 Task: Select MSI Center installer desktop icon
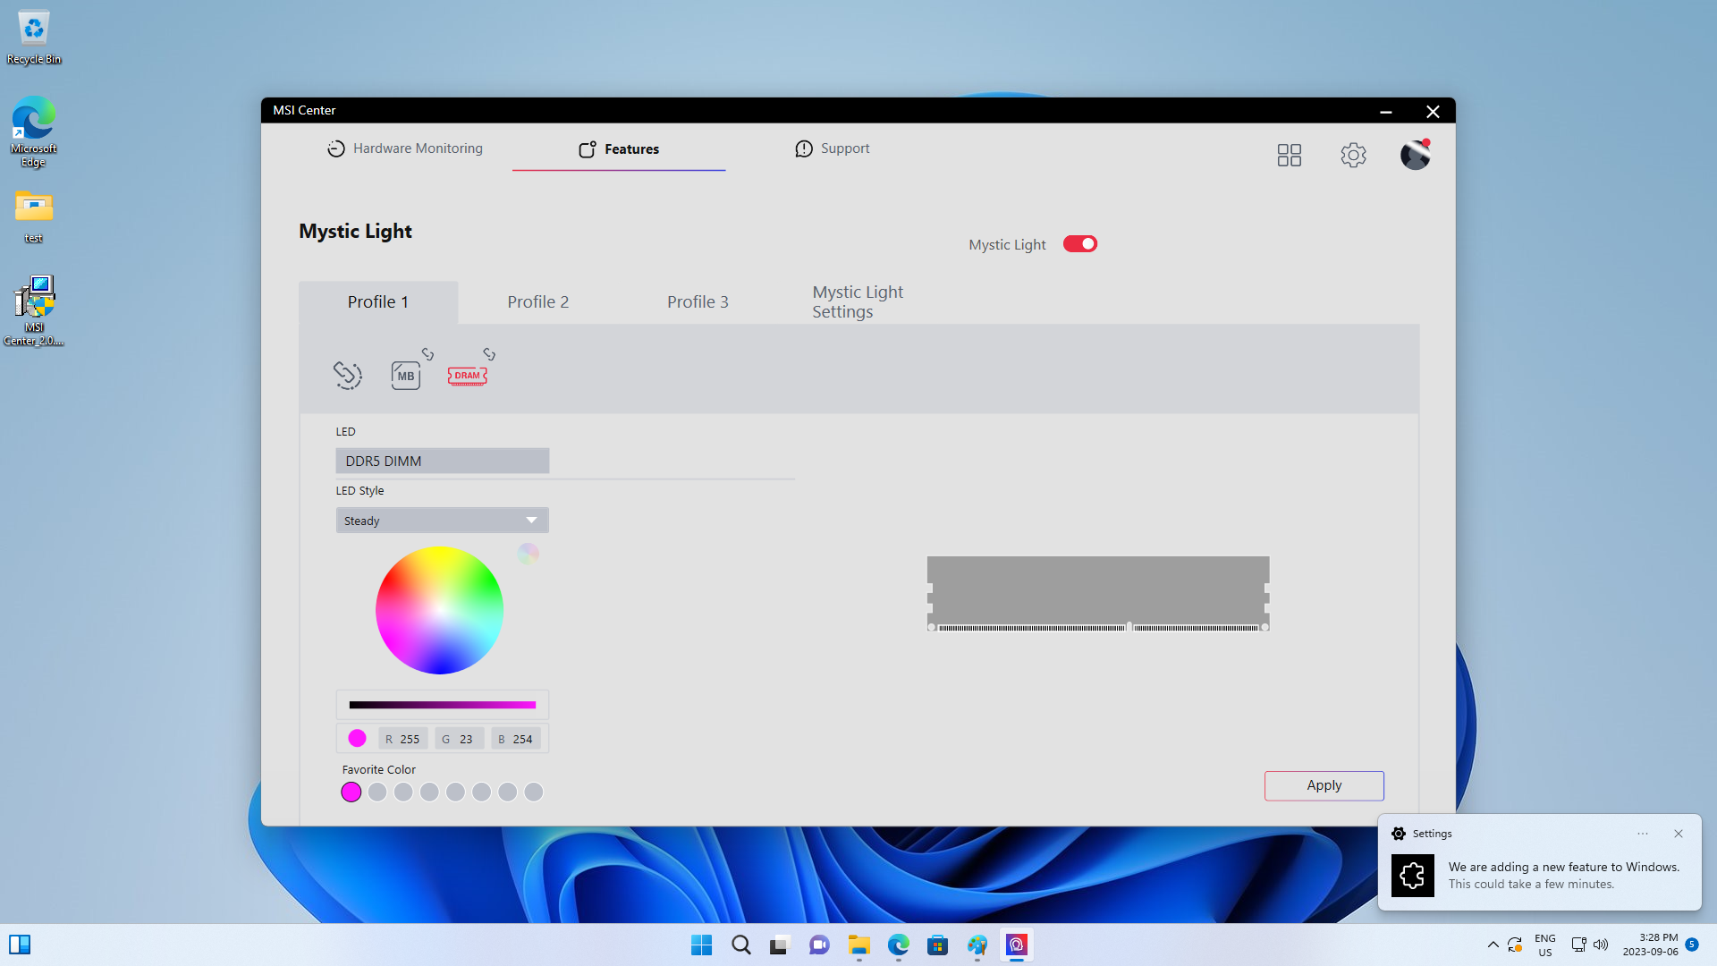(x=34, y=310)
